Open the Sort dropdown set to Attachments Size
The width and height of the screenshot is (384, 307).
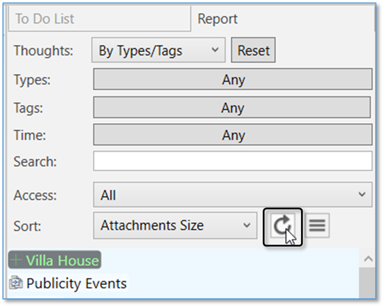[175, 225]
